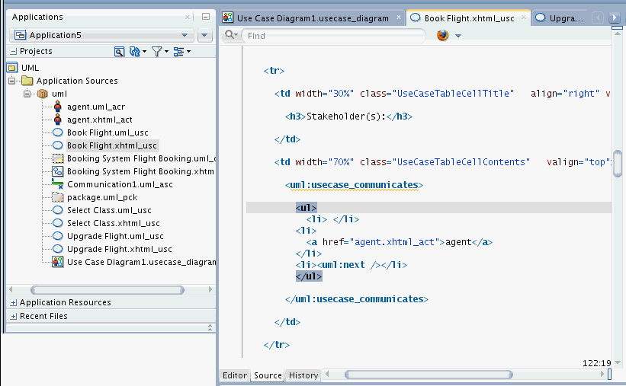Screen dimensions: 626x386
Task: Switch to the Editor view tab
Action: 234,375
